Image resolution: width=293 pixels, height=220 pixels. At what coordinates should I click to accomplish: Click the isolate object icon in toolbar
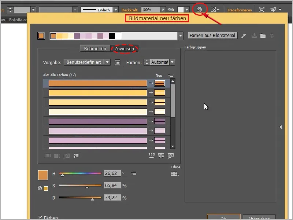pos(262,10)
